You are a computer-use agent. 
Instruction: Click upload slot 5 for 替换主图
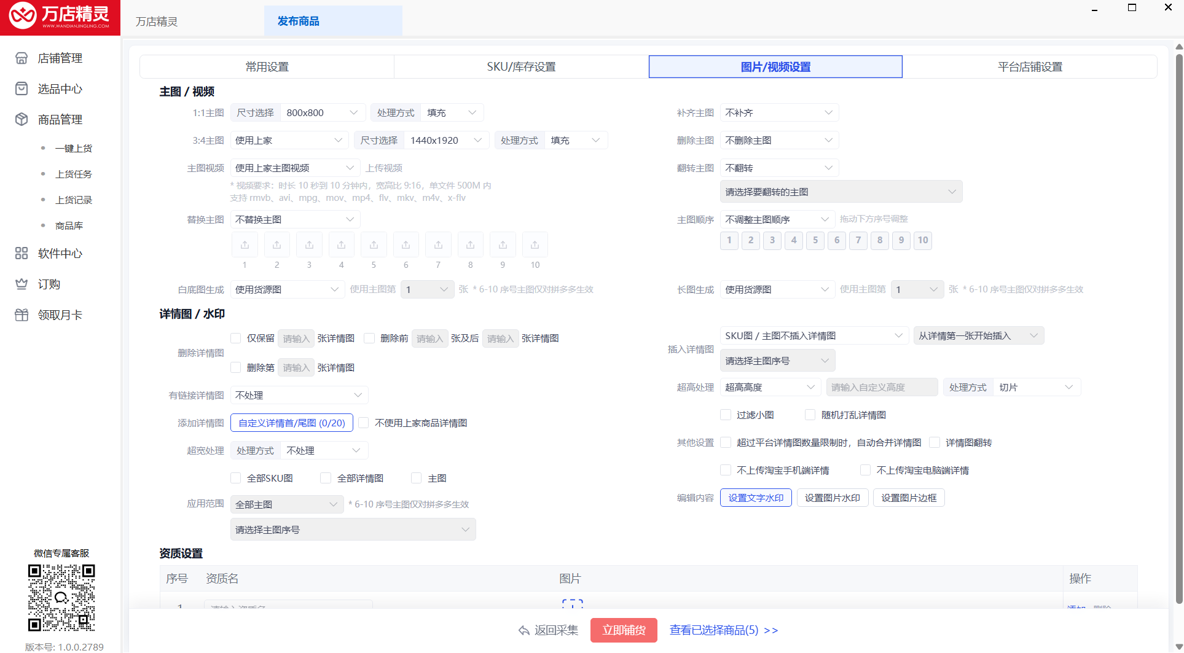[374, 244]
